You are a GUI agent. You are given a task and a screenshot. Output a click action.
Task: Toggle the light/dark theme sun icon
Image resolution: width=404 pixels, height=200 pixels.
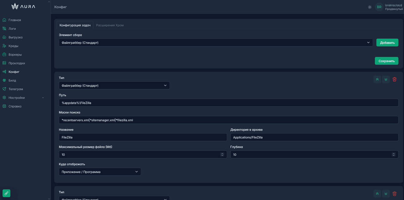[x=370, y=7]
